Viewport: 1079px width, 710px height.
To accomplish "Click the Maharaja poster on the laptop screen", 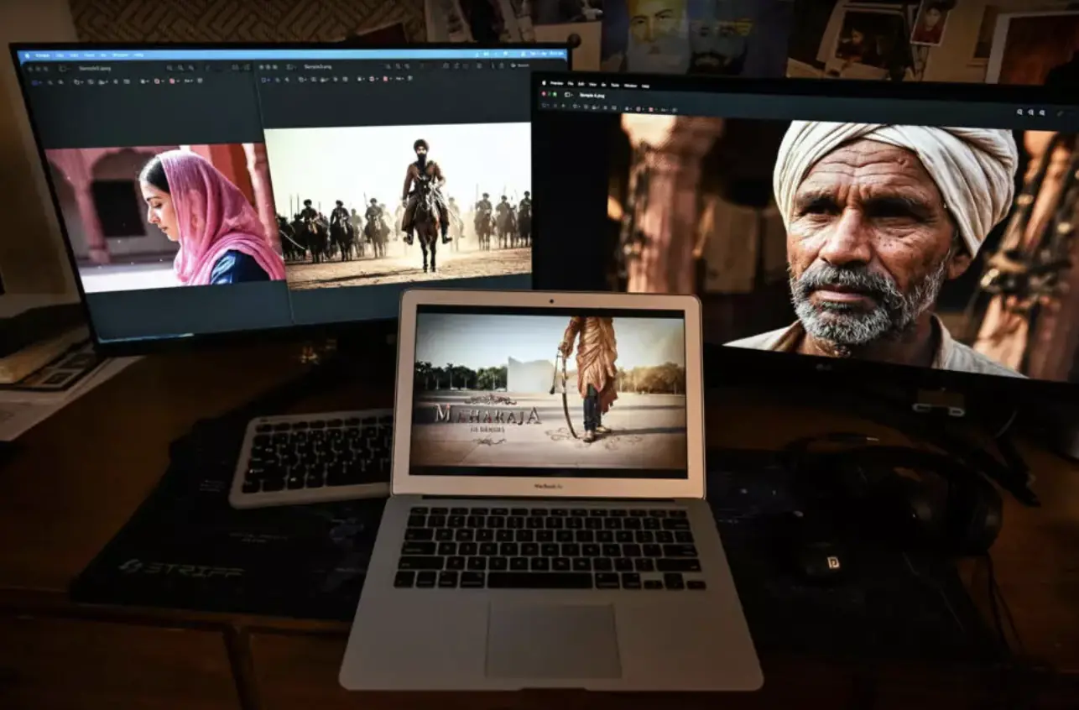I will pyautogui.click(x=550, y=393).
